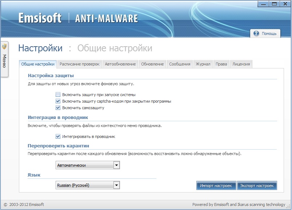Toggle the Включить самозащиту checkbox
The height and width of the screenshot is (210, 292).
(x=58, y=108)
